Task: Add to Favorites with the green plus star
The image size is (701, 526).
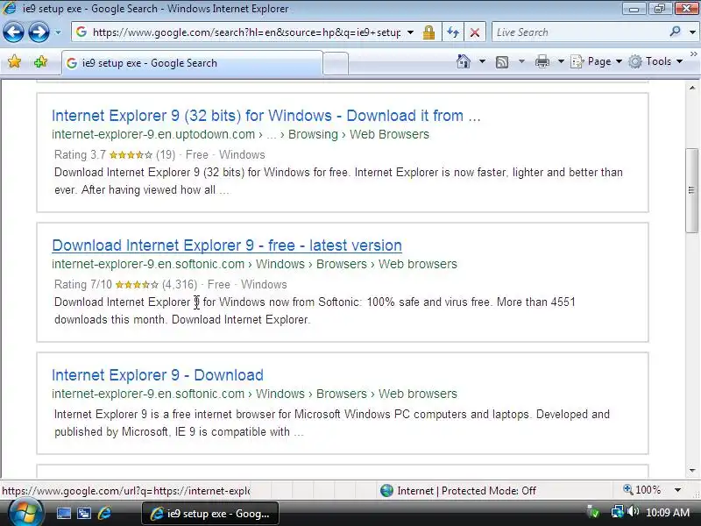Action: pos(40,61)
